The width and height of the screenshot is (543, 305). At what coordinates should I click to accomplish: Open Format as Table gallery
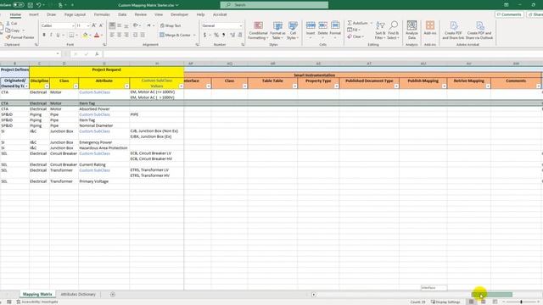[277, 30]
